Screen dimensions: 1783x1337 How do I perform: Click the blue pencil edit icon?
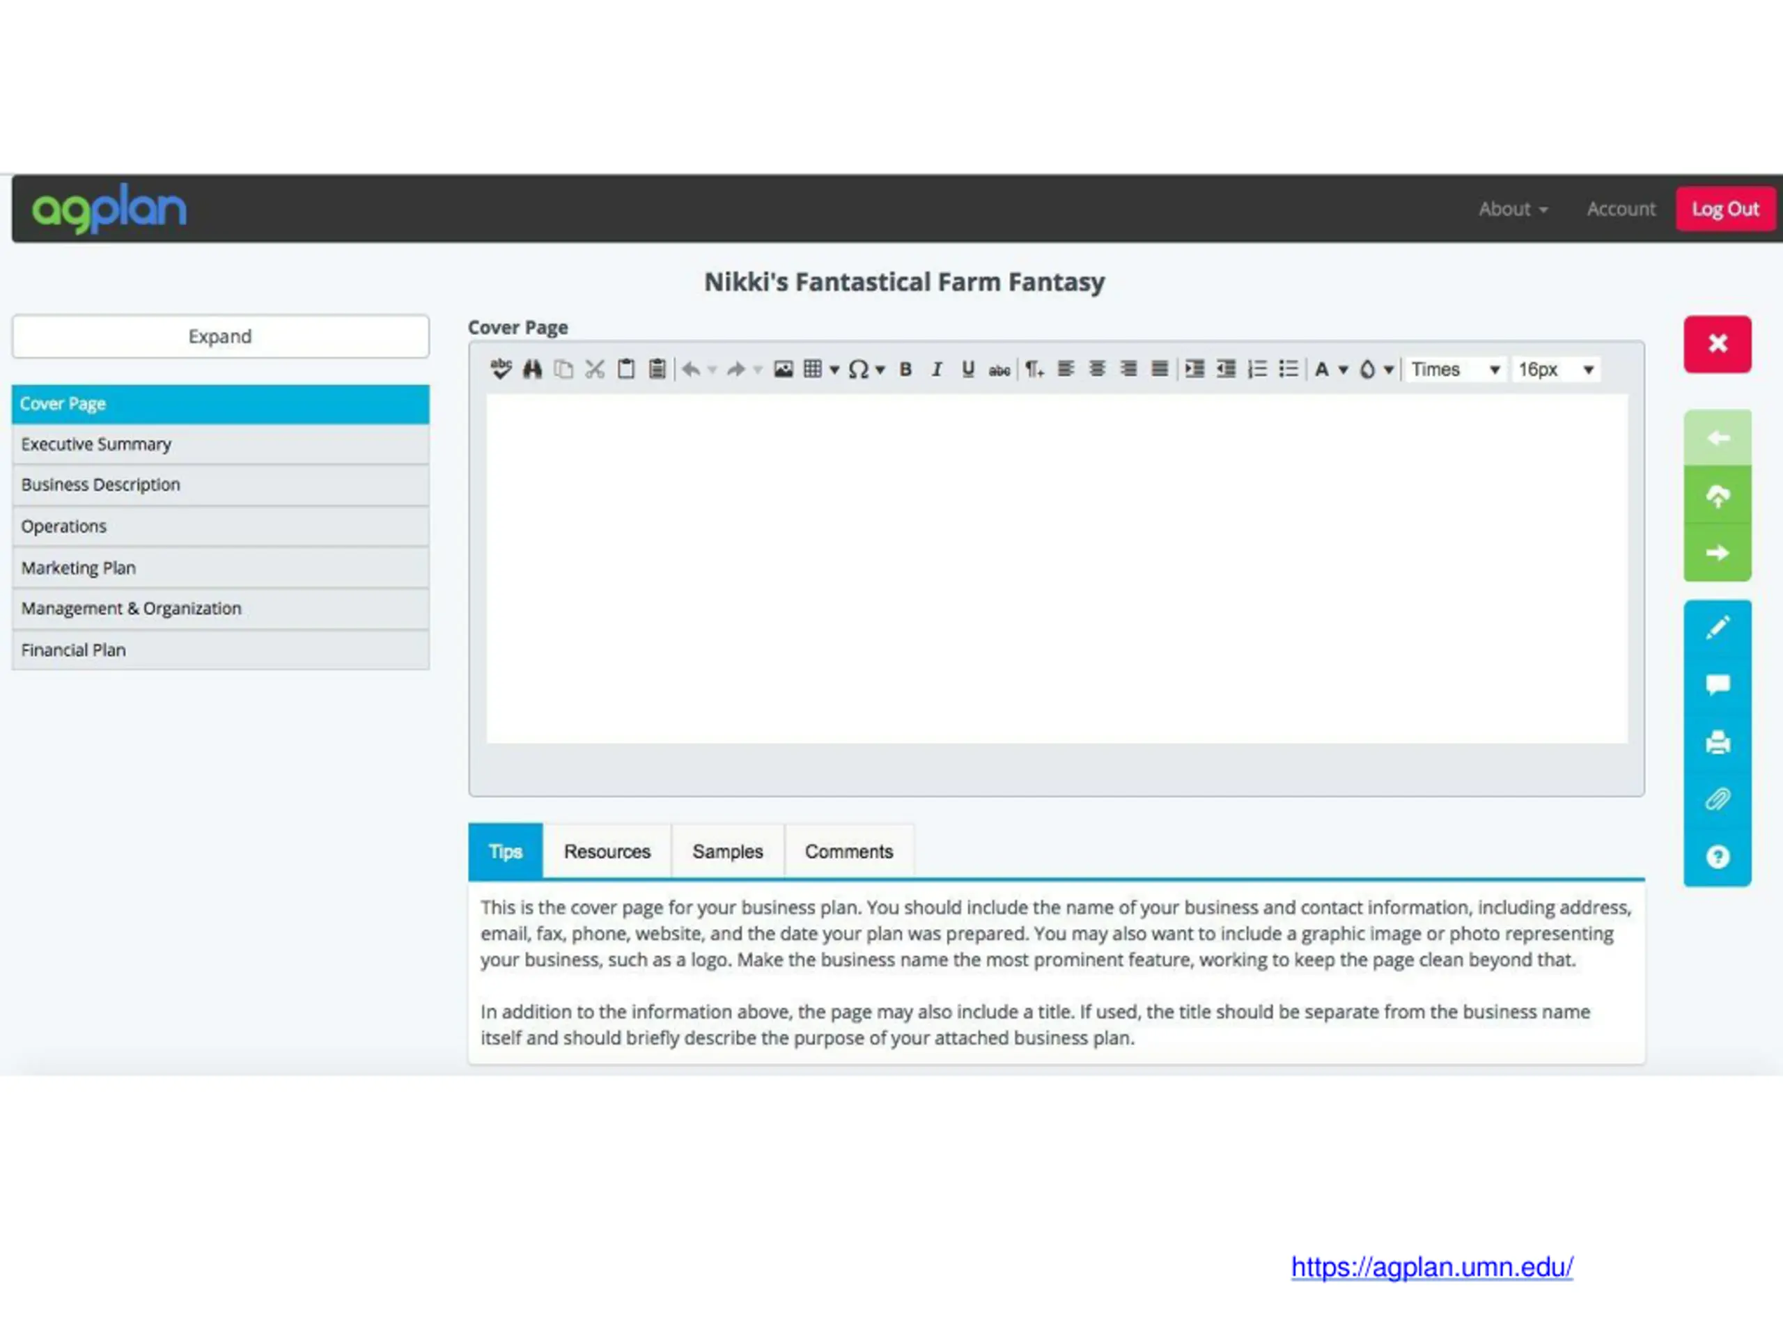point(1717,628)
